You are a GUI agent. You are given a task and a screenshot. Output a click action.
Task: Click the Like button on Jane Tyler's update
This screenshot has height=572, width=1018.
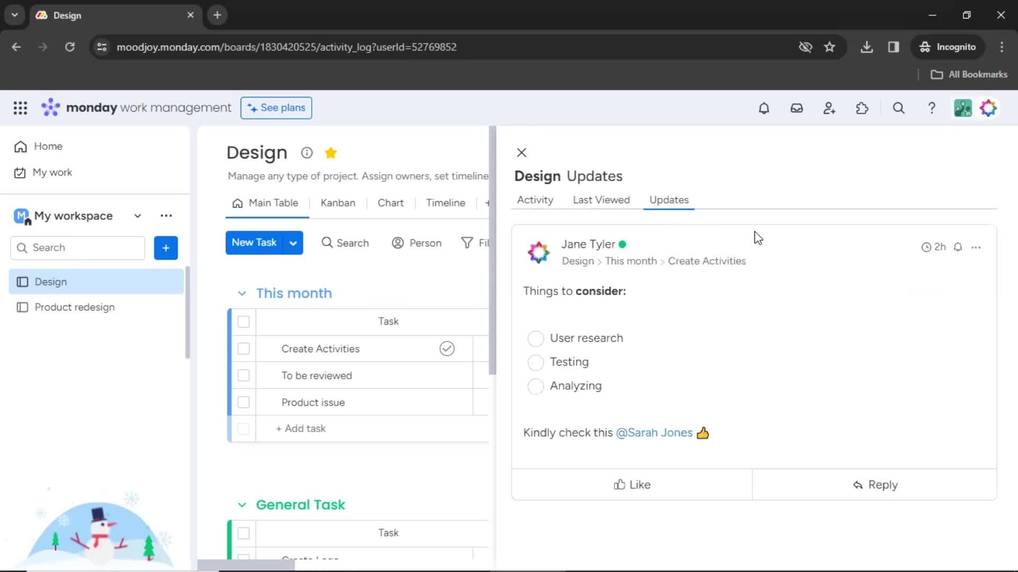[x=631, y=484]
